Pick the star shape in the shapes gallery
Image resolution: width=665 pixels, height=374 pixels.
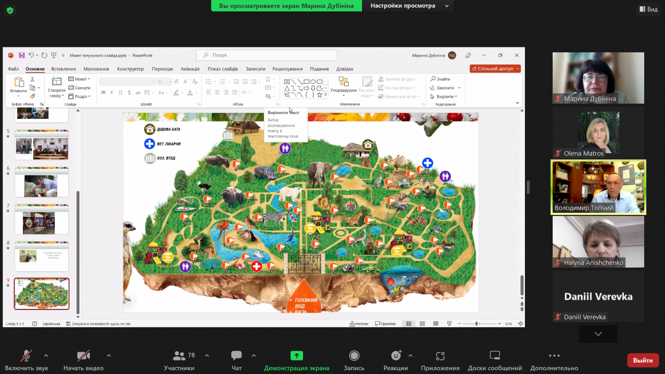[319, 95]
